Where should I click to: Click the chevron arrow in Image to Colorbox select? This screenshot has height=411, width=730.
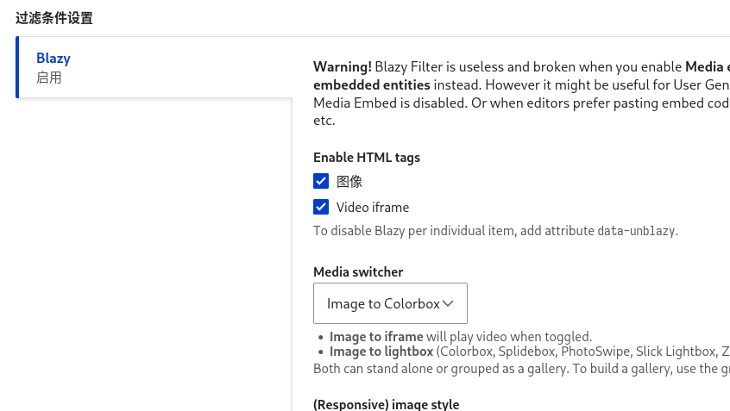[x=448, y=303]
